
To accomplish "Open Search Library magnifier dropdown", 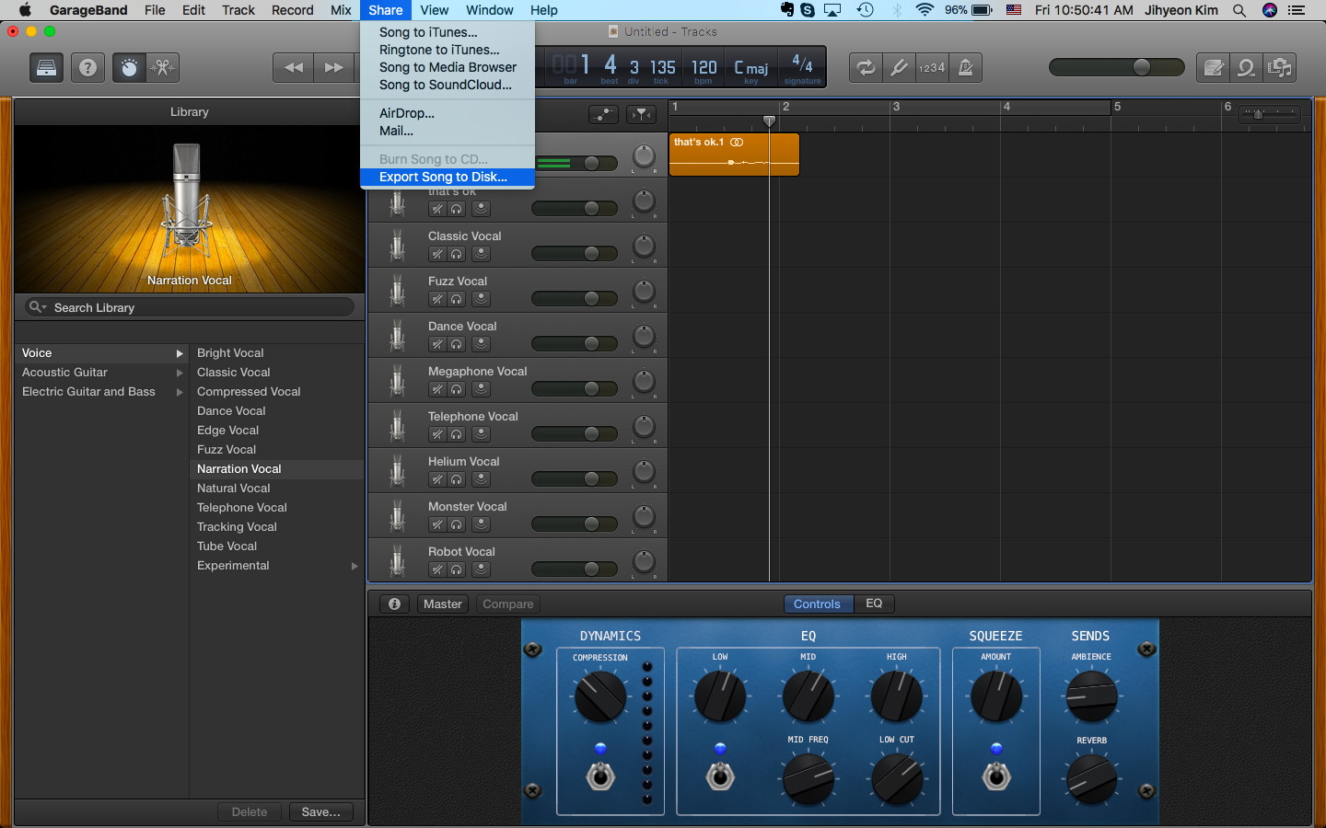I will [37, 307].
